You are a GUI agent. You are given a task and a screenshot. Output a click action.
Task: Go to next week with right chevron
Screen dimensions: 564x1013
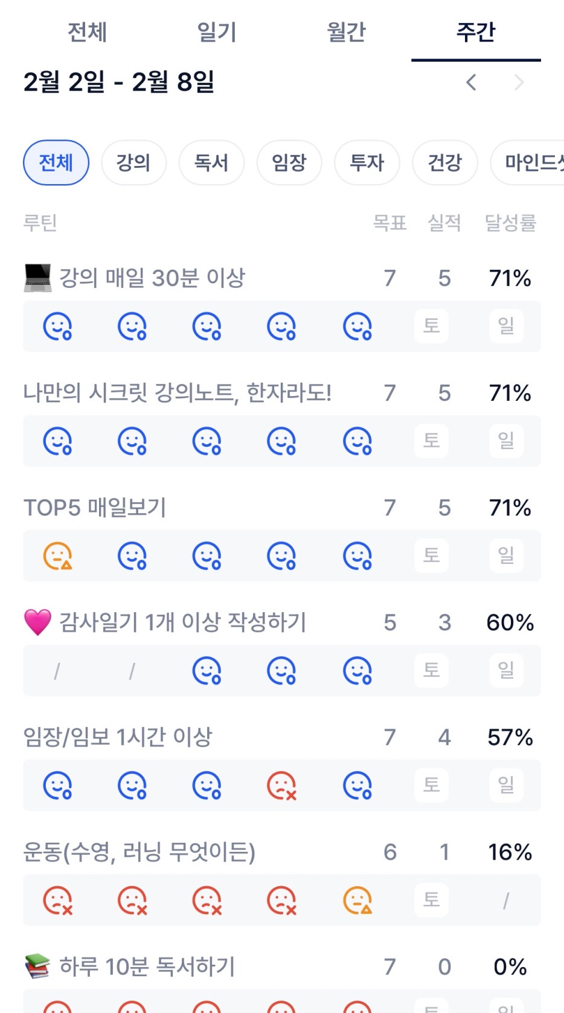[518, 82]
